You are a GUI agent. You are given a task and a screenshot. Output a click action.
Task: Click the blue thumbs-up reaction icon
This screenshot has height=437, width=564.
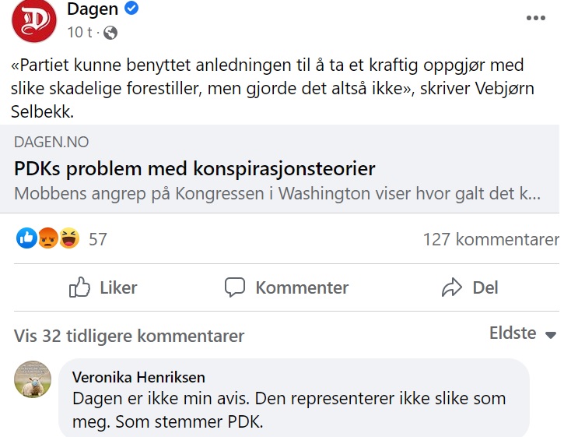pyautogui.click(x=26, y=238)
